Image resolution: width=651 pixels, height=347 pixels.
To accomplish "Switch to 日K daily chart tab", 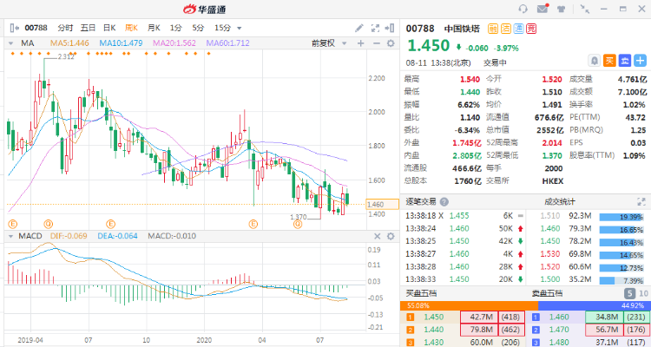I will click(109, 28).
